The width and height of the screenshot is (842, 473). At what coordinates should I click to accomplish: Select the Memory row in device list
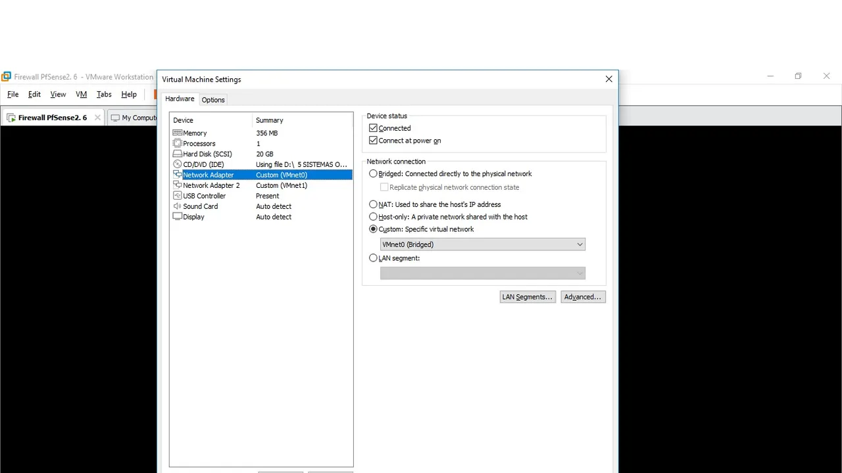[261, 133]
